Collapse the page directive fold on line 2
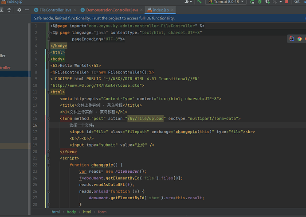 tap(49, 33)
